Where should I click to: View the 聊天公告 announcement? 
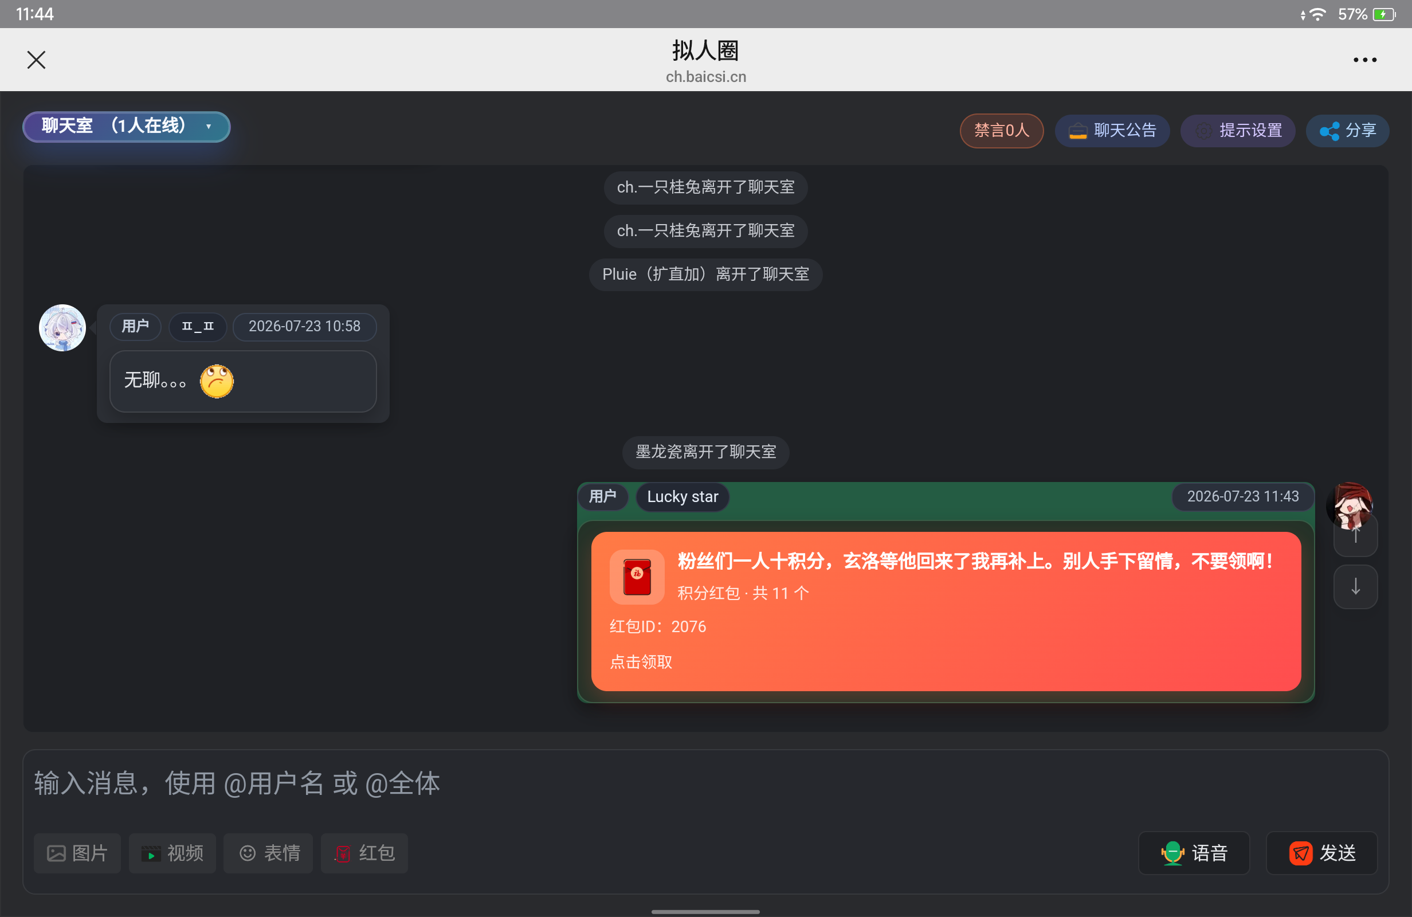coord(1112,131)
